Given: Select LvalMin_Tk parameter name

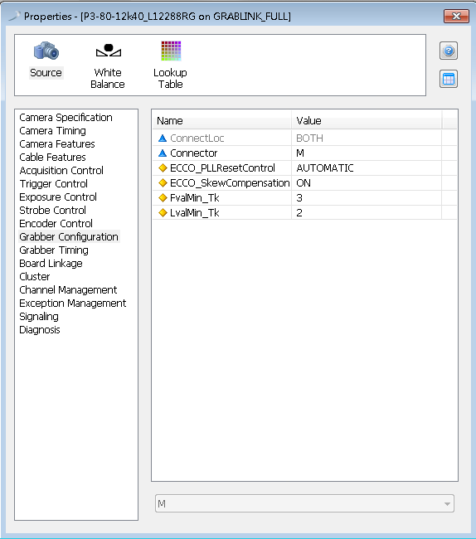Looking at the screenshot, I should point(195,213).
